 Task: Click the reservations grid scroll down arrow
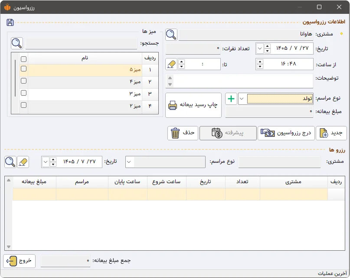(x=9, y=246)
